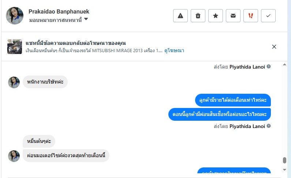Close the ad reply notification banner

(x=274, y=47)
